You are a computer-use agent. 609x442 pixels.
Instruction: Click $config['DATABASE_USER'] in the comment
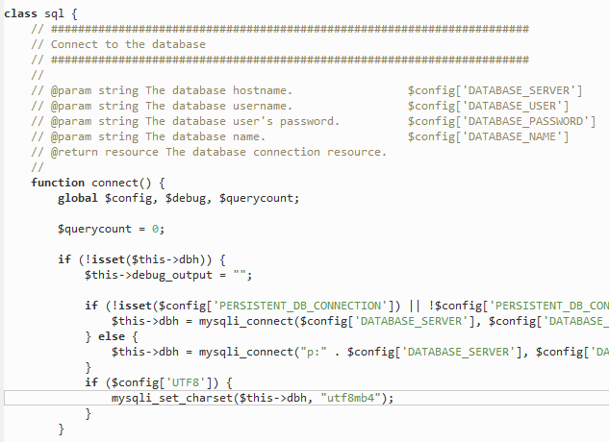(x=488, y=107)
